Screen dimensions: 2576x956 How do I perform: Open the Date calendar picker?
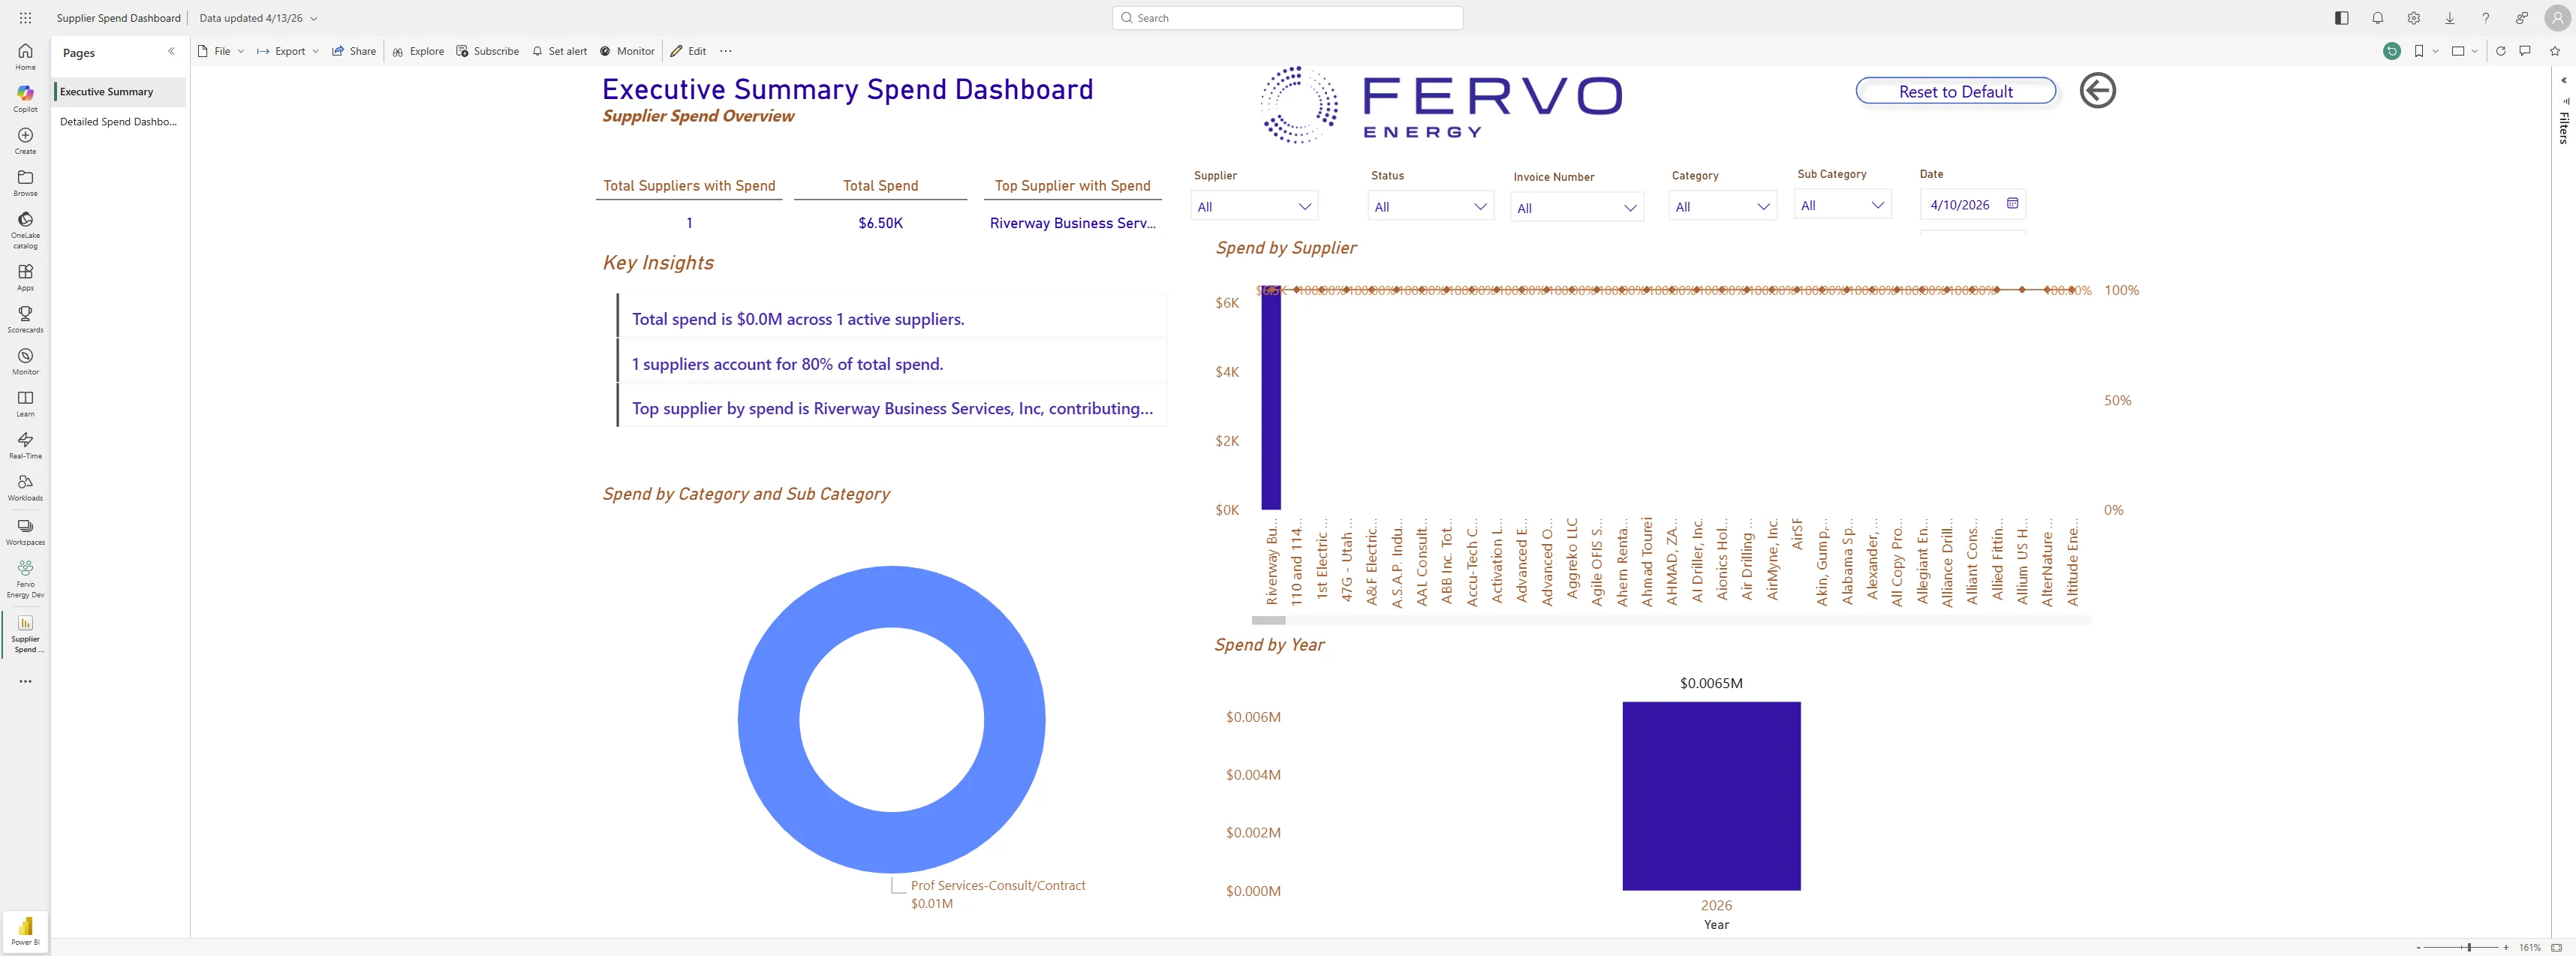2013,204
